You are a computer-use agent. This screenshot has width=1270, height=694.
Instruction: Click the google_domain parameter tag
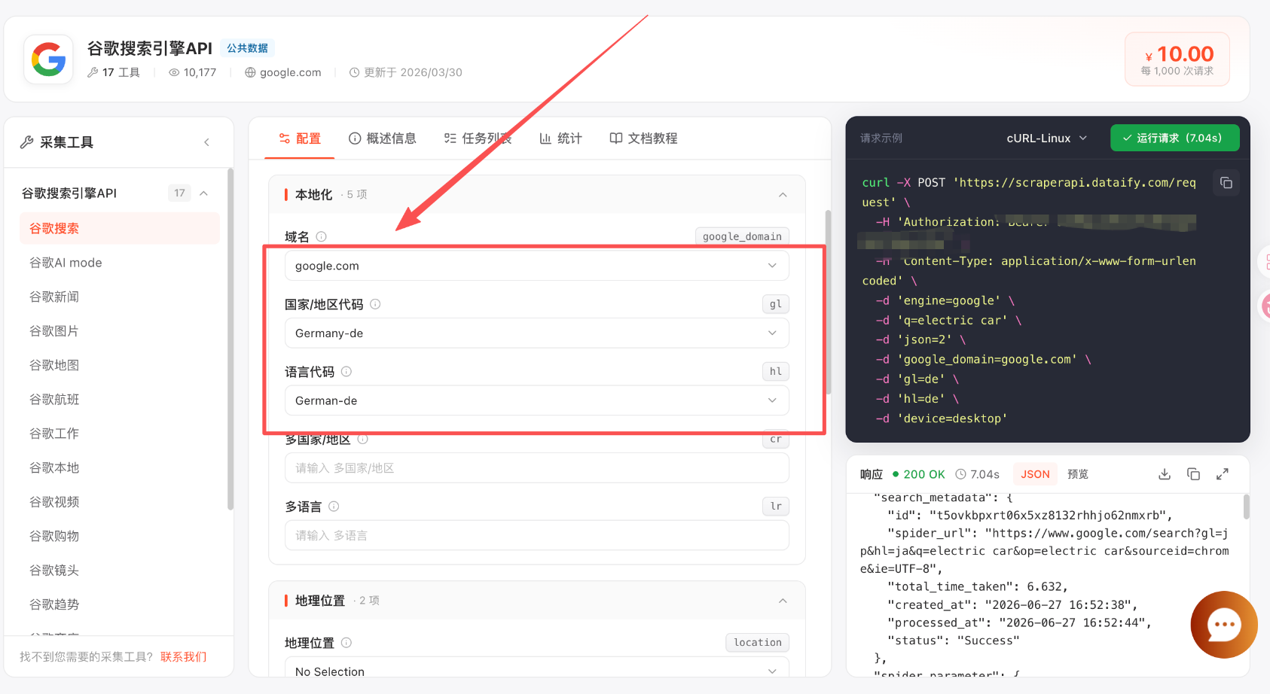(x=742, y=236)
